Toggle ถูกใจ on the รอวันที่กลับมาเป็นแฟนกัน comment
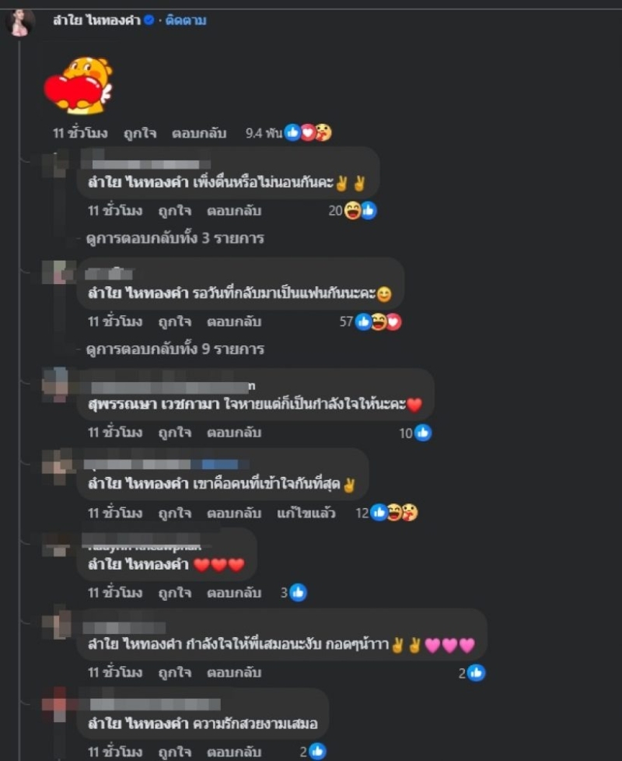Screen dimensions: 622x761 click(x=175, y=322)
